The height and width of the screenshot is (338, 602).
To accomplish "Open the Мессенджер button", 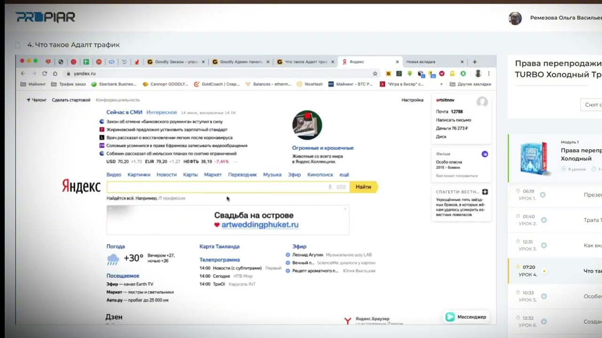I will [466, 317].
